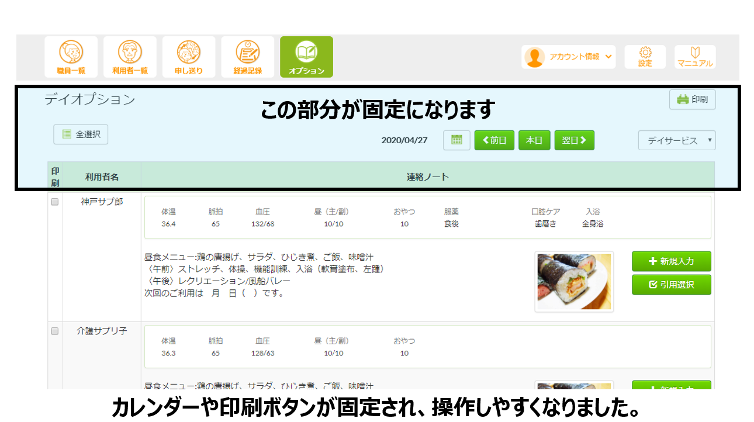Click 新規入力 for 神戸サブ郎
The height and width of the screenshot is (422, 754).
(x=671, y=261)
